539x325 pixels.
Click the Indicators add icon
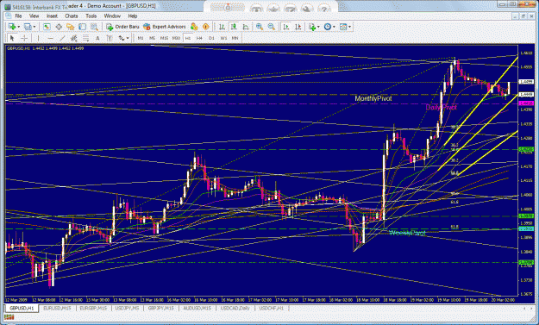point(312,27)
